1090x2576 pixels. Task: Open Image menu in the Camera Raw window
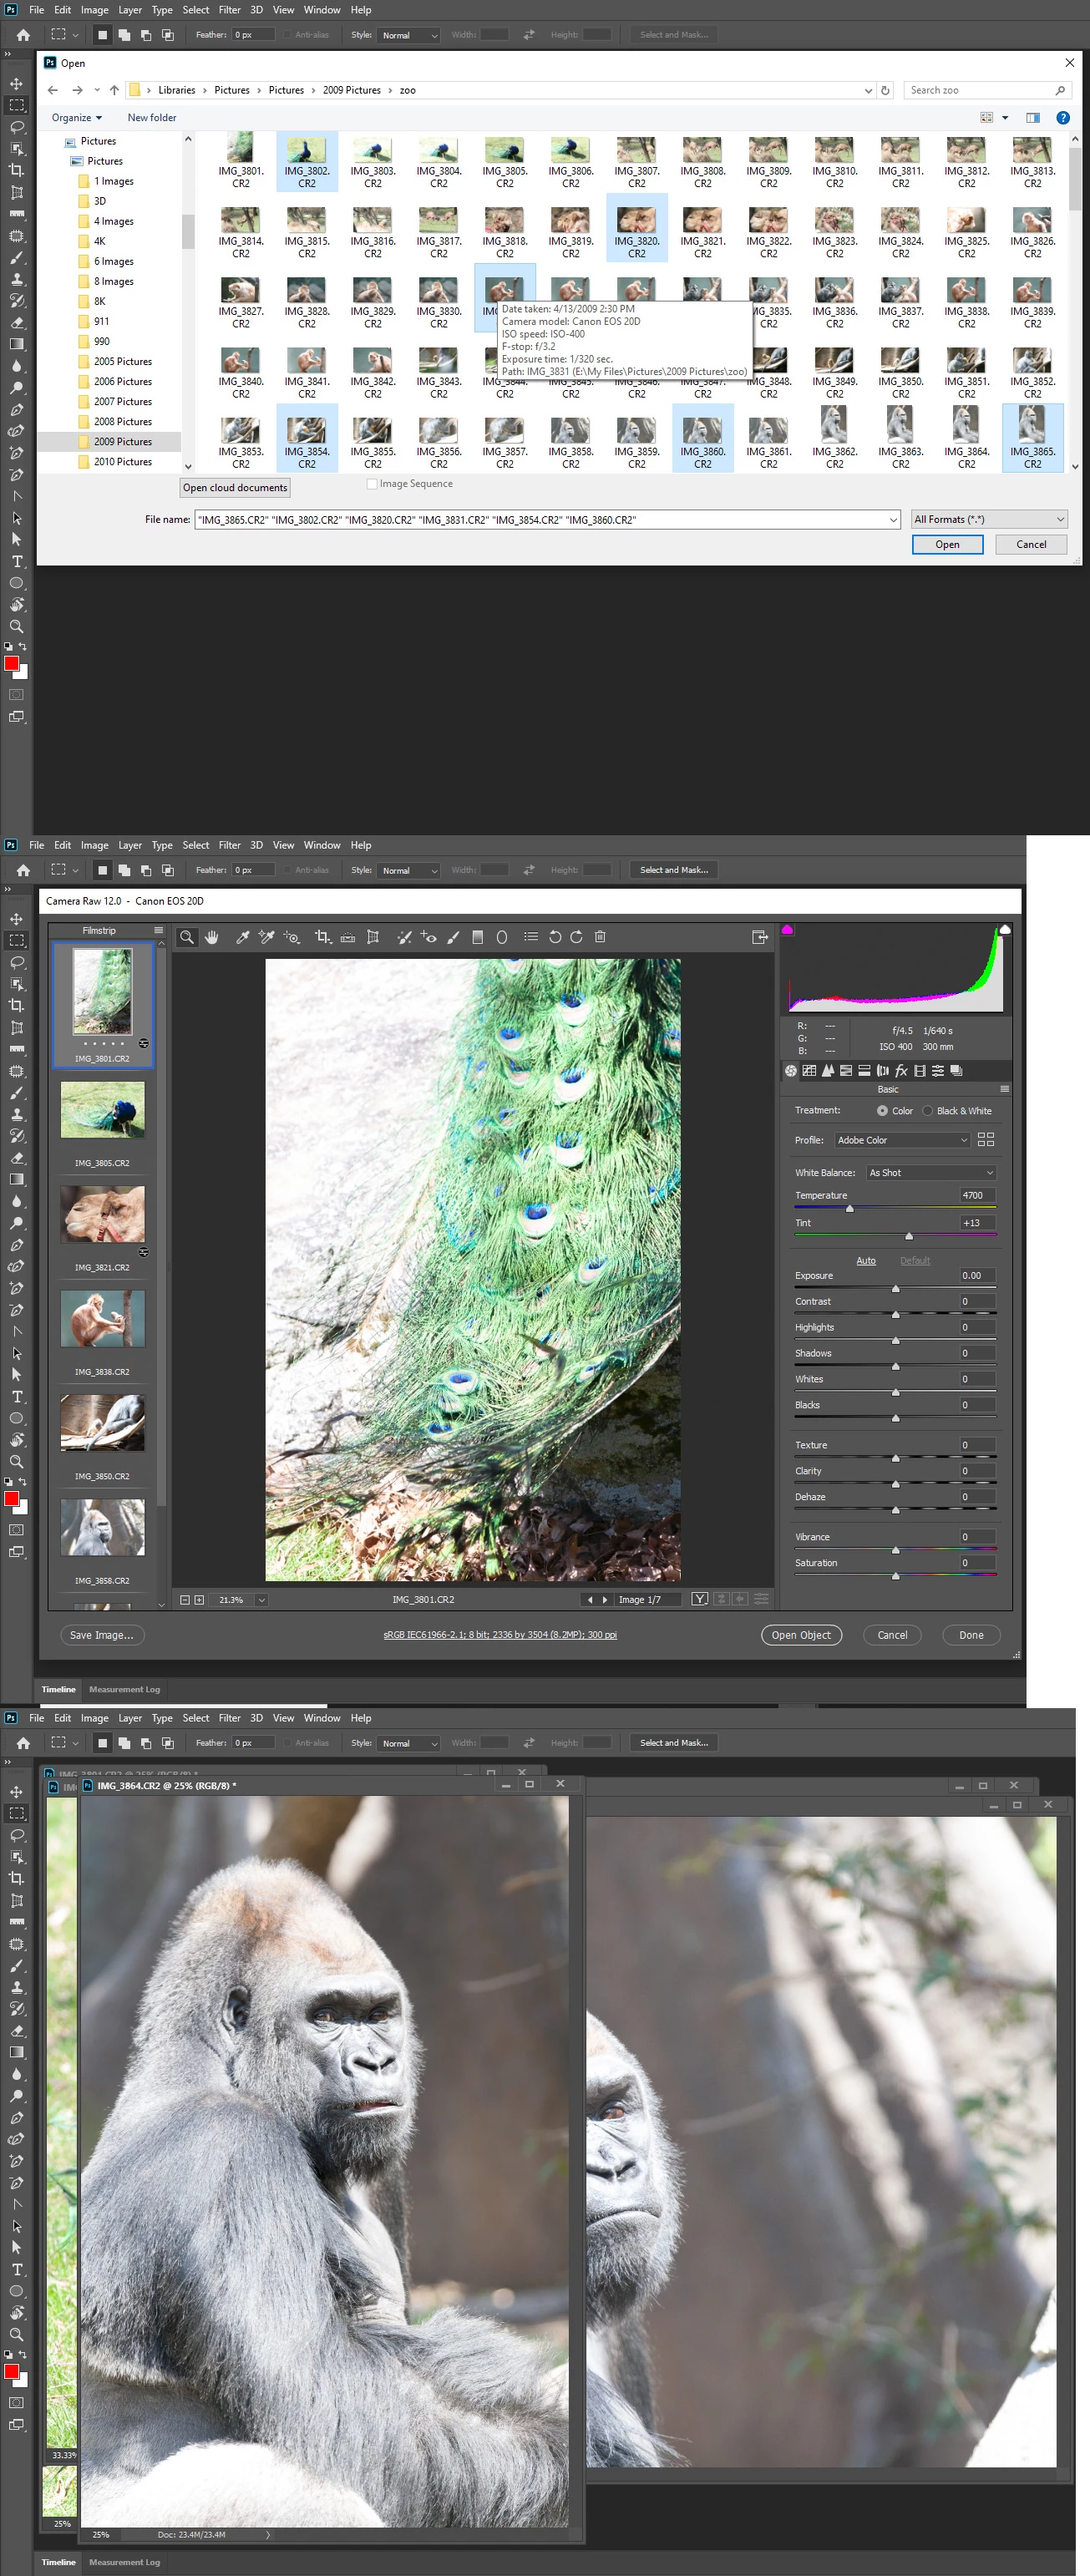click(94, 845)
